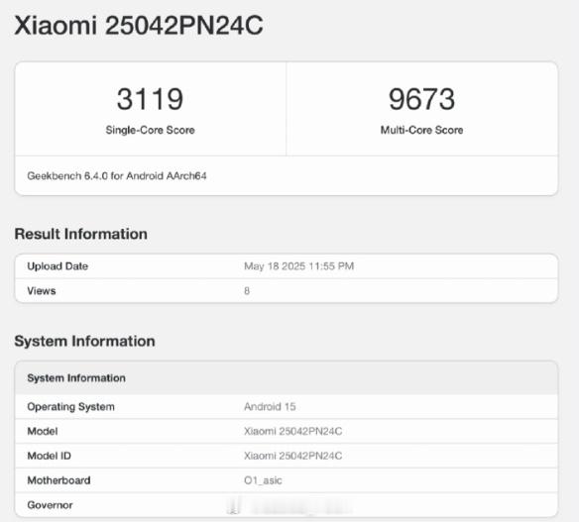
Task: Select the Android 15 value
Action: pos(270,406)
